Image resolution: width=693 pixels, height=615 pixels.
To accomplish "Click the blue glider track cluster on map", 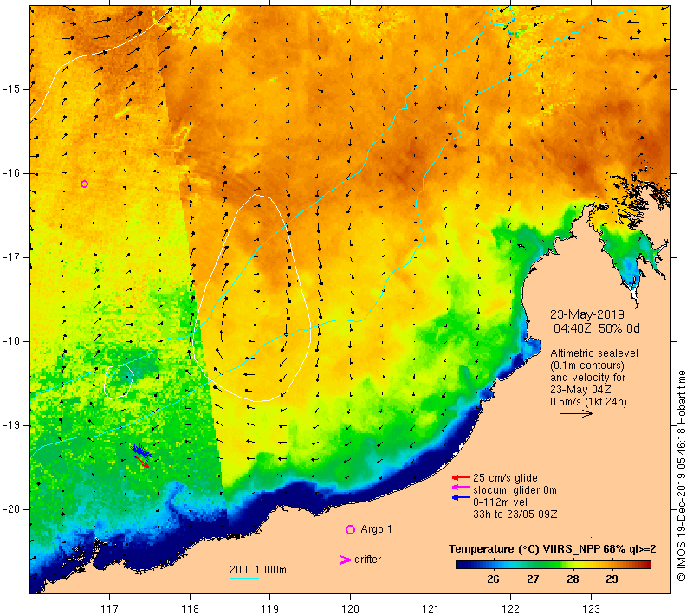I will (140, 450).
